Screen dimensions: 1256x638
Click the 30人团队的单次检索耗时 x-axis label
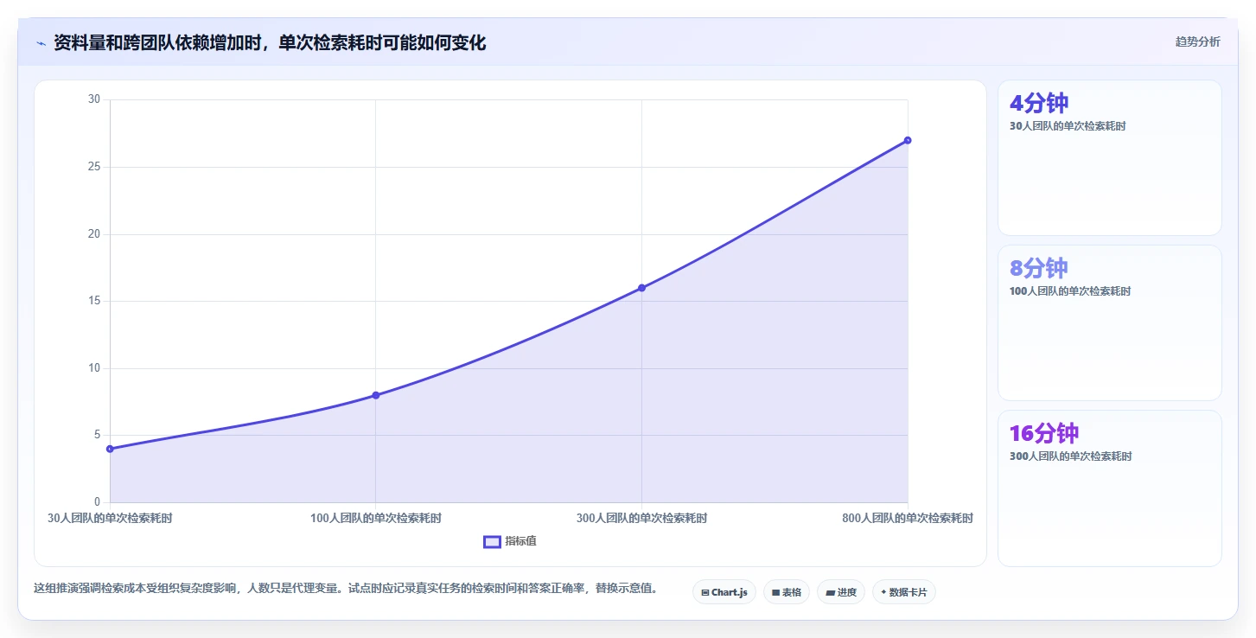tap(110, 519)
